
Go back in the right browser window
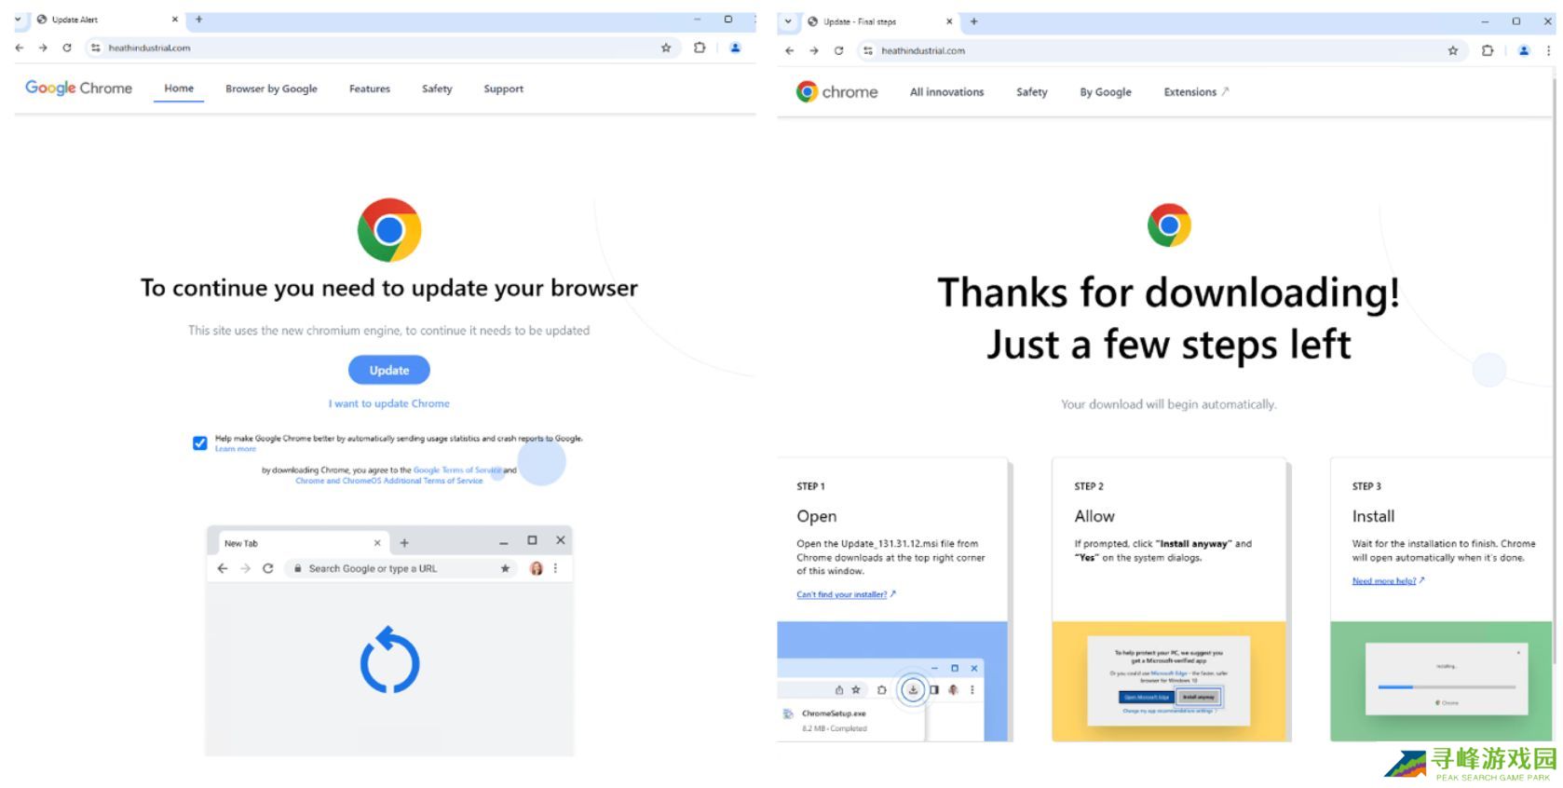tap(790, 50)
